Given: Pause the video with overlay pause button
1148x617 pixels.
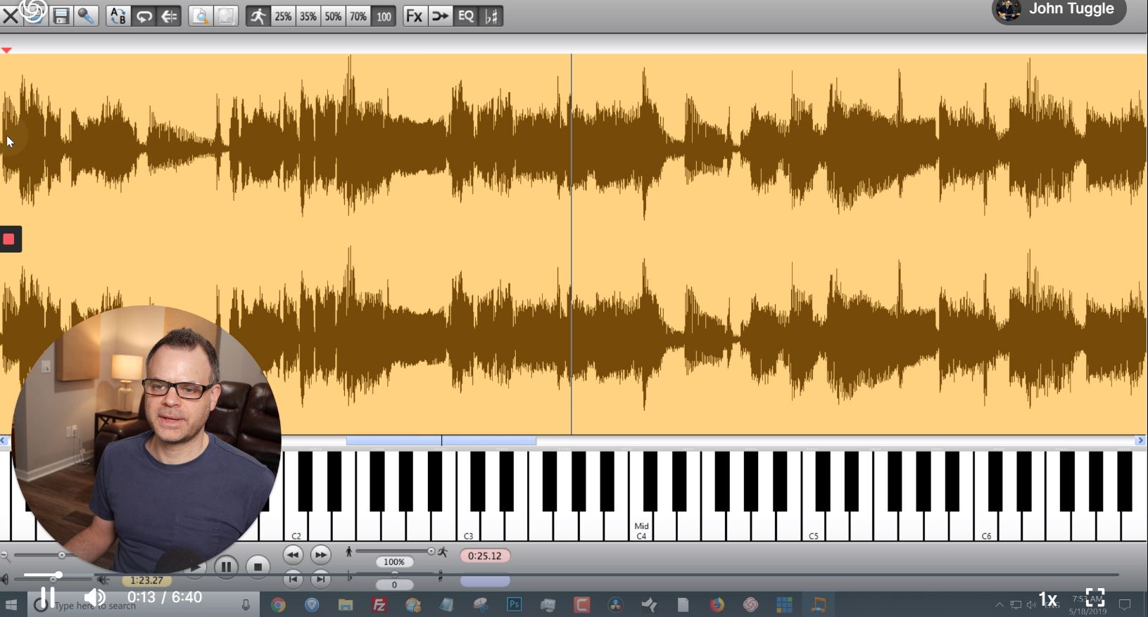Looking at the screenshot, I should click(x=46, y=597).
